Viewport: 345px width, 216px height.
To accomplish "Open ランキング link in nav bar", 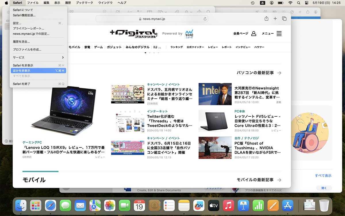I will pos(177,47).
